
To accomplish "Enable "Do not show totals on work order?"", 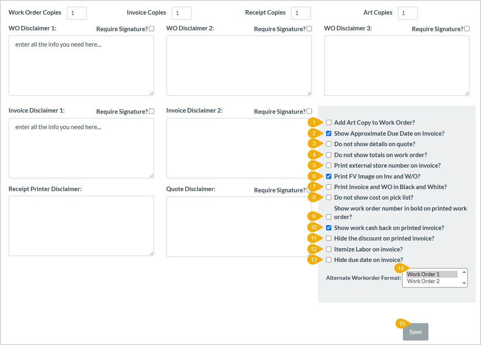I will pyautogui.click(x=329, y=155).
